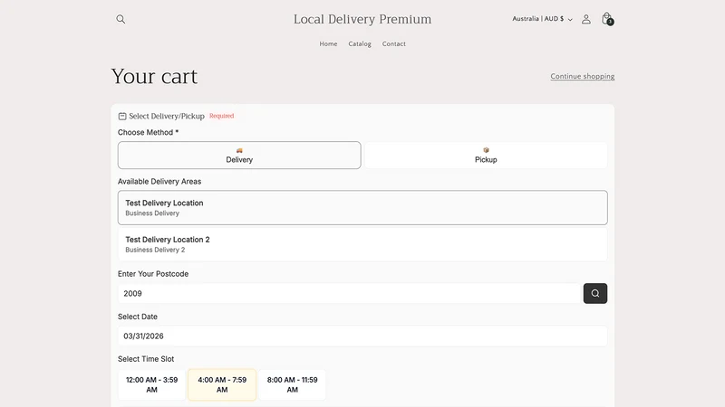
Task: Pick the 12:00 AM - 3:59 AM time slot
Action: point(151,384)
